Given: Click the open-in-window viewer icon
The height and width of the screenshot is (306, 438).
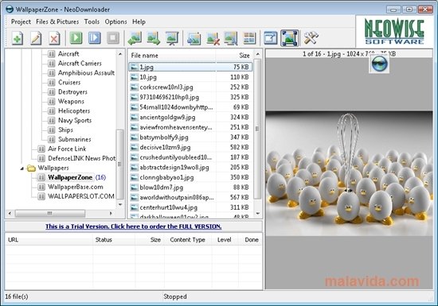Looking at the screenshot, I should coord(271,38).
